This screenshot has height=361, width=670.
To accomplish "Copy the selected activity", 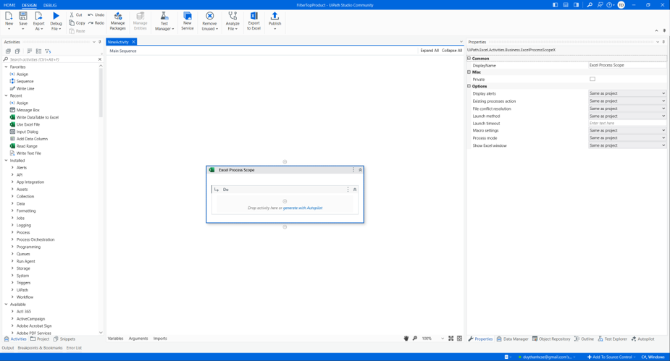I will pos(77,23).
